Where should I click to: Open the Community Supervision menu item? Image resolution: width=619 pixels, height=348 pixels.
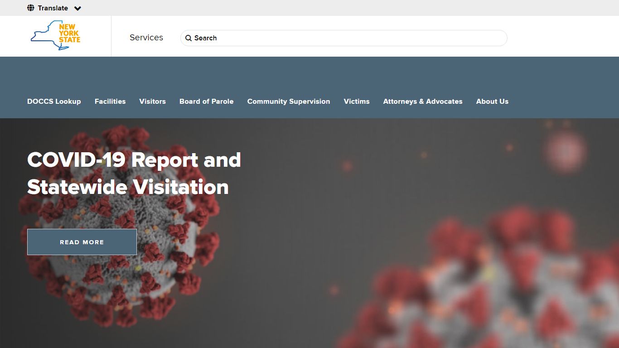(289, 101)
